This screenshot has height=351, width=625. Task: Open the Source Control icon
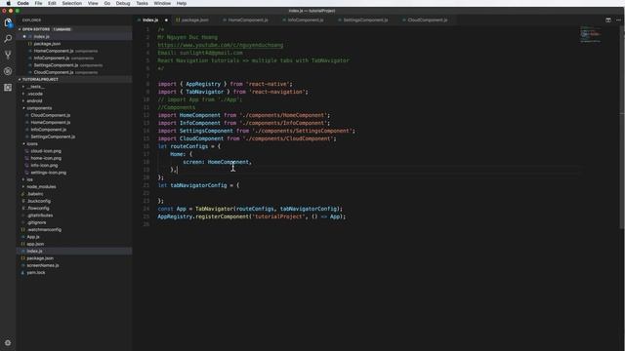click(8, 55)
